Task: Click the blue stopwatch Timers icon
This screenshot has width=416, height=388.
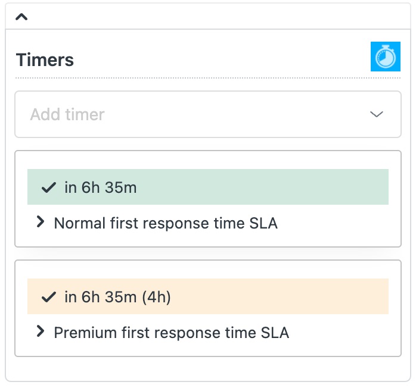Action: coord(385,57)
